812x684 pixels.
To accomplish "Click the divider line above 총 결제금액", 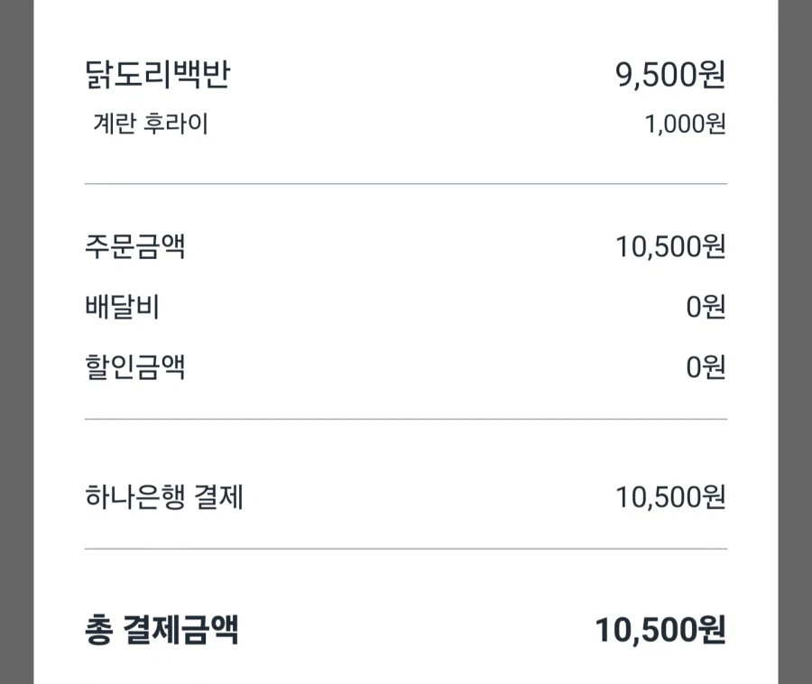I will point(406,548).
